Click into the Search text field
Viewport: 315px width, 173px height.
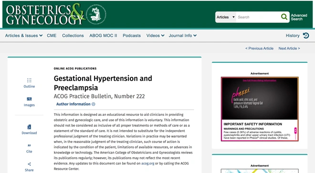[x=258, y=17]
